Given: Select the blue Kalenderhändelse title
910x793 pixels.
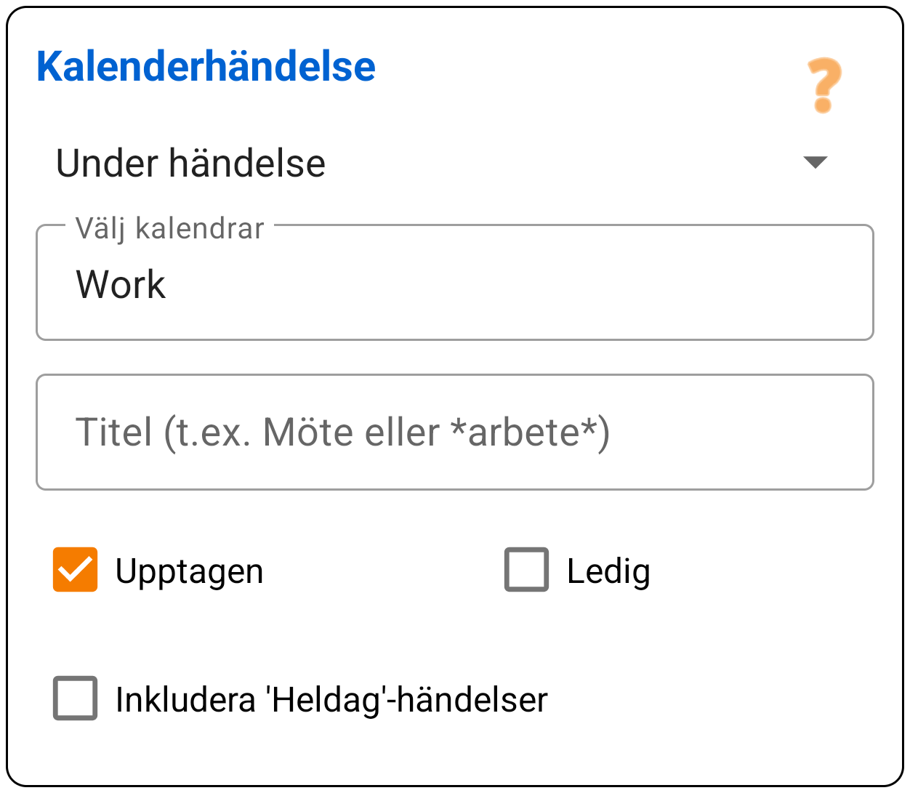Looking at the screenshot, I should pyautogui.click(x=206, y=66).
